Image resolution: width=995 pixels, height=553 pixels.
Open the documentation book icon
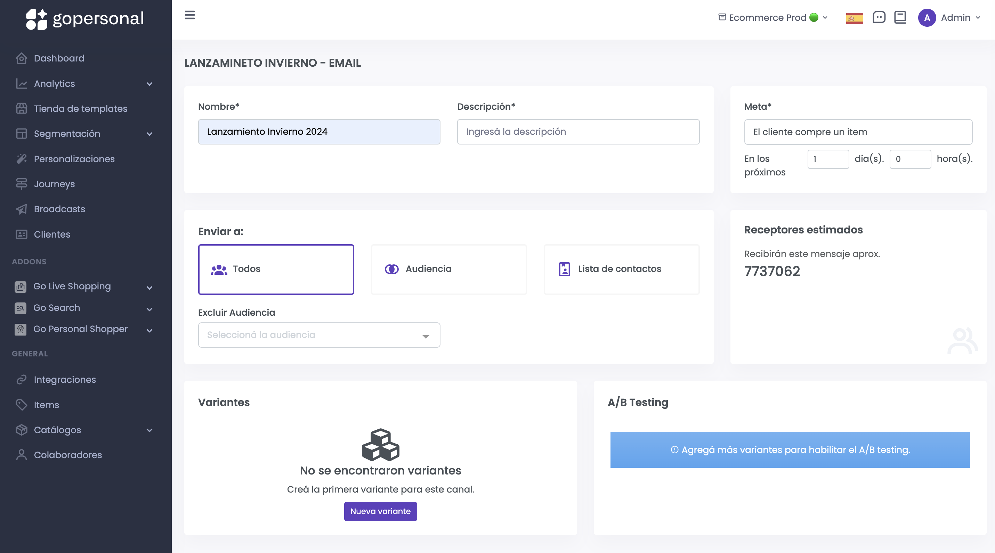point(900,17)
